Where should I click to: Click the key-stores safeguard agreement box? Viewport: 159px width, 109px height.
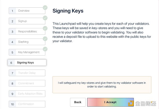pyautogui.click(x=102, y=85)
